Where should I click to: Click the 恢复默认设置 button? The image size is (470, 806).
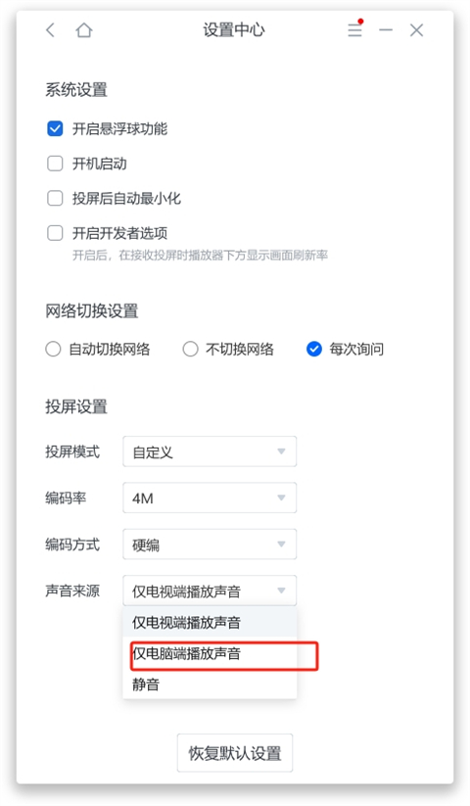coord(235,753)
